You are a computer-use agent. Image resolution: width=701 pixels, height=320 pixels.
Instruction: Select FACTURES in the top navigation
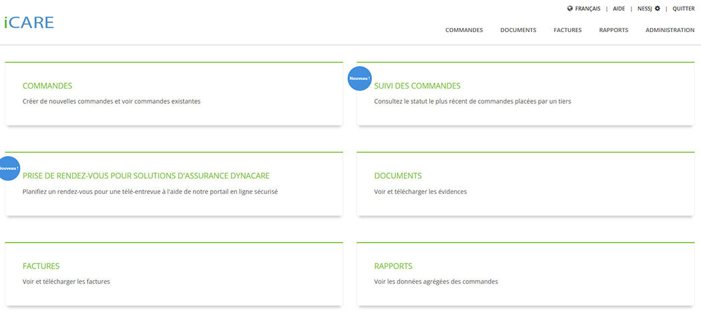(567, 30)
